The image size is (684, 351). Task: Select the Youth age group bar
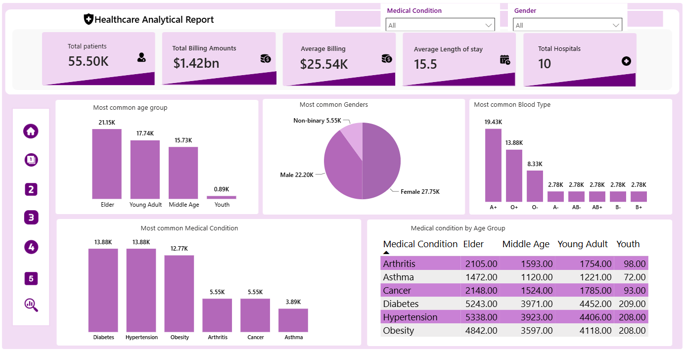(222, 197)
